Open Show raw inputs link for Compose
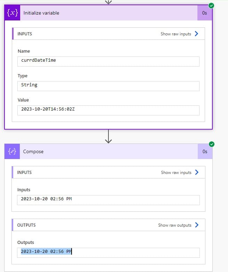The height and width of the screenshot is (272, 228). [x=176, y=173]
